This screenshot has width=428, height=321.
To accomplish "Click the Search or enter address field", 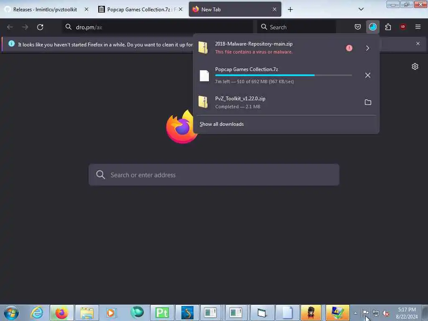I will pyautogui.click(x=214, y=175).
